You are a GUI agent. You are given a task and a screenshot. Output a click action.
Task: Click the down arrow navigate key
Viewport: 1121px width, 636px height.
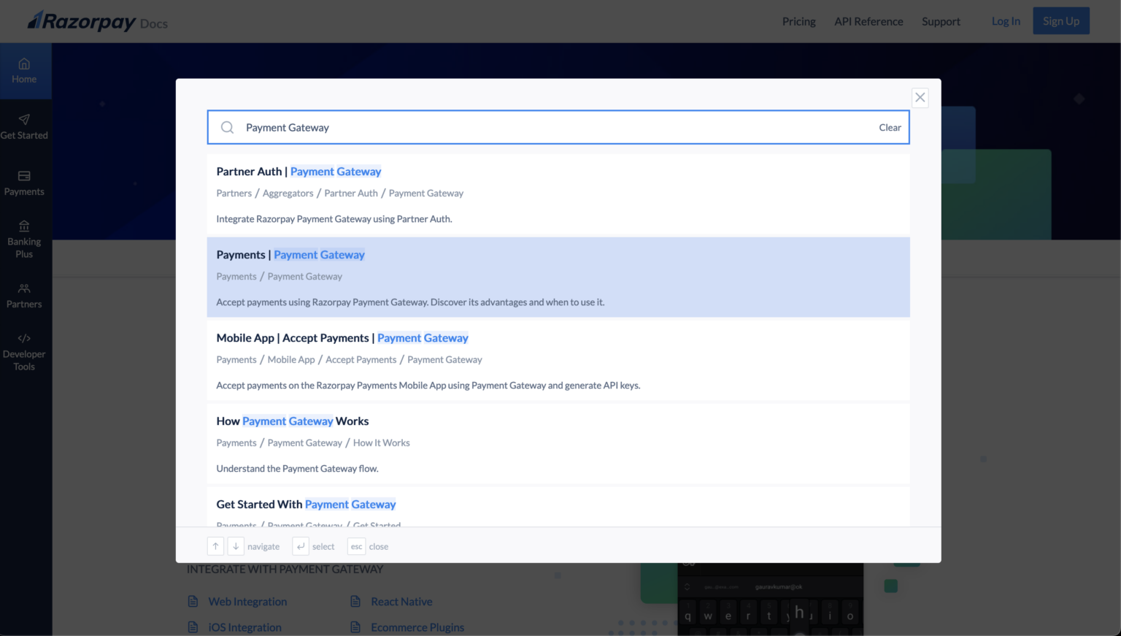[236, 546]
